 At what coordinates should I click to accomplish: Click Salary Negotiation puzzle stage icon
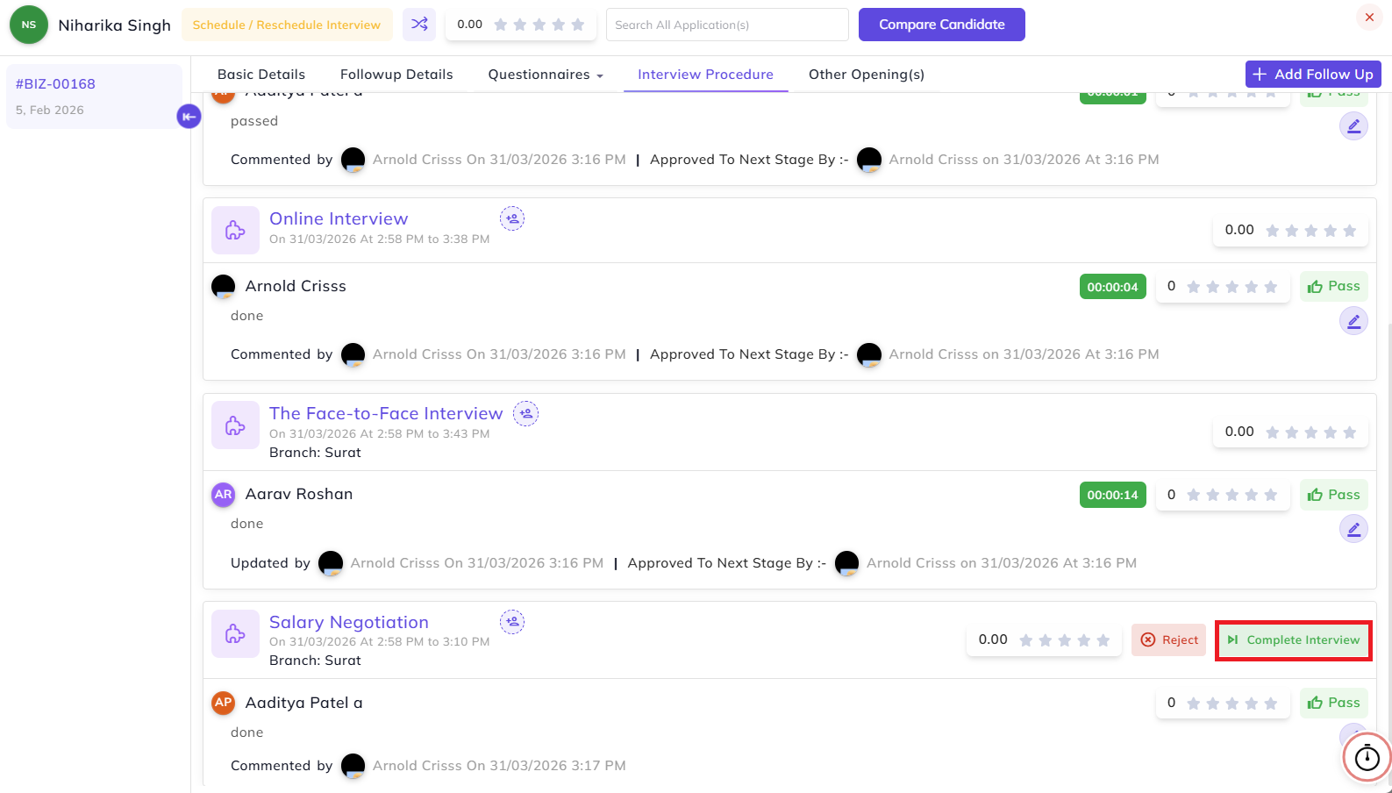[x=235, y=633]
